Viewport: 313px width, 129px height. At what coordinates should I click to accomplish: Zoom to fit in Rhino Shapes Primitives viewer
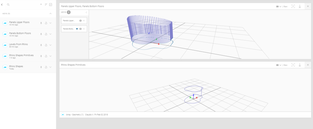293,65
